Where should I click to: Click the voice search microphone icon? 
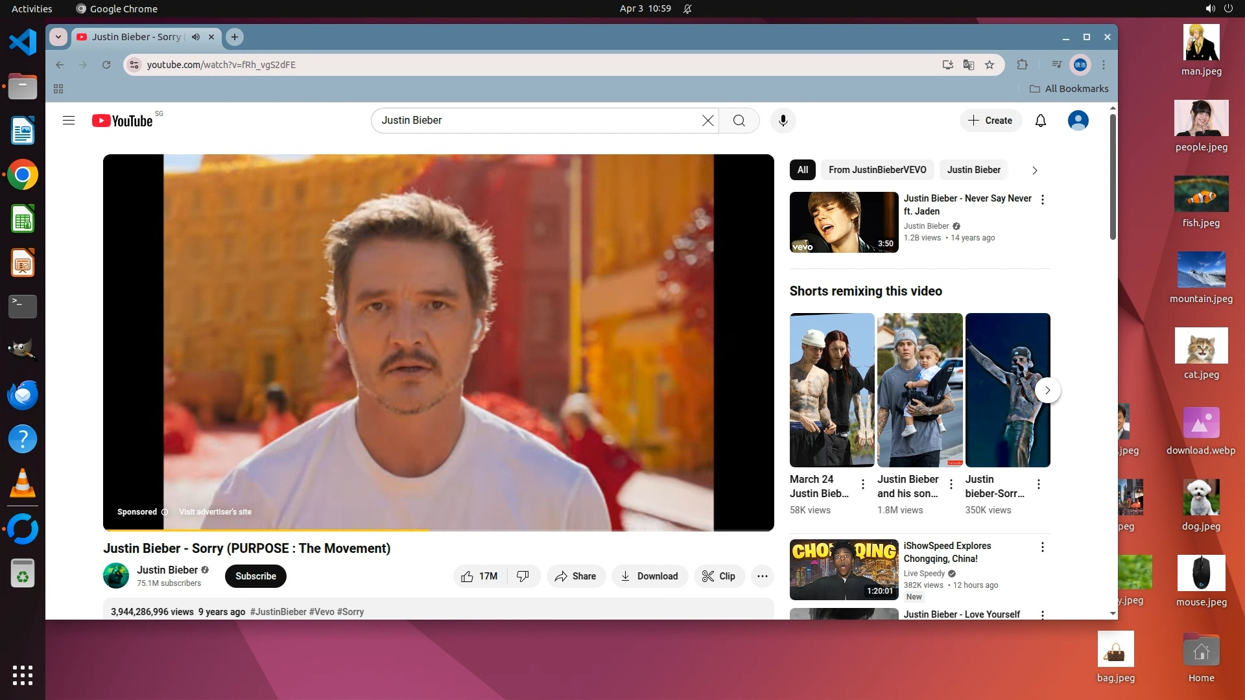pyautogui.click(x=783, y=121)
